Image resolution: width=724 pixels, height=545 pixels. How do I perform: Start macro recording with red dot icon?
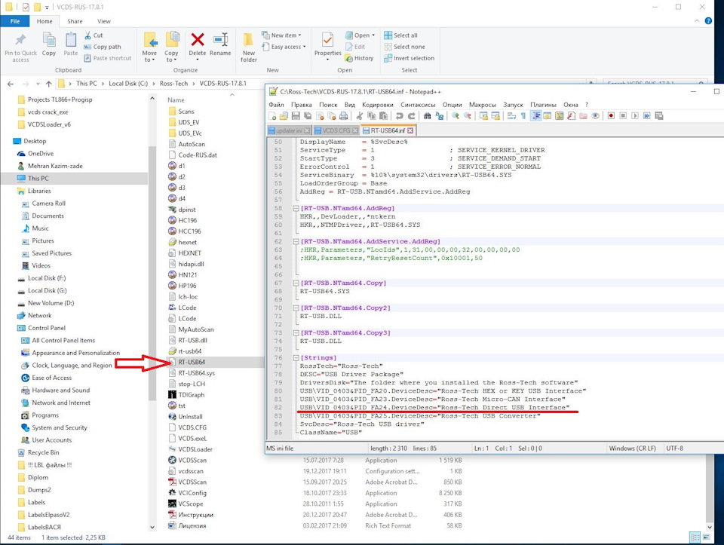coord(611,116)
